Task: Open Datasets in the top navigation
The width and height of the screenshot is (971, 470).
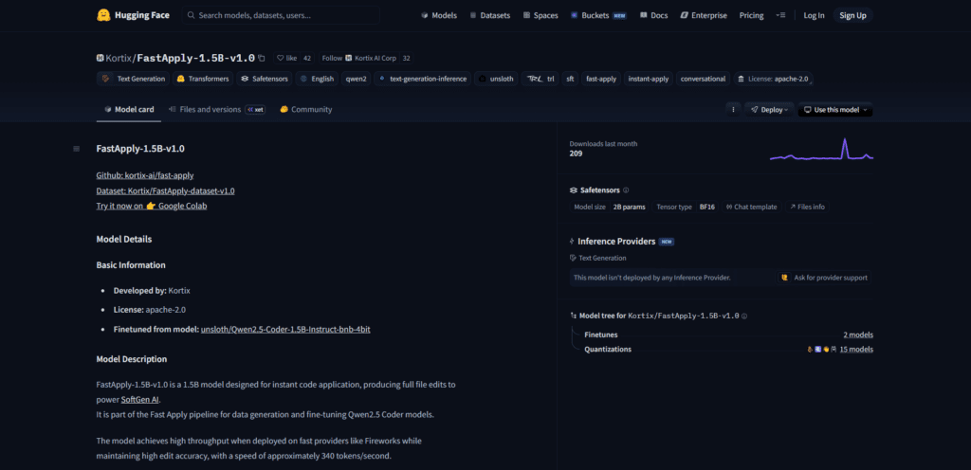Action: [490, 15]
